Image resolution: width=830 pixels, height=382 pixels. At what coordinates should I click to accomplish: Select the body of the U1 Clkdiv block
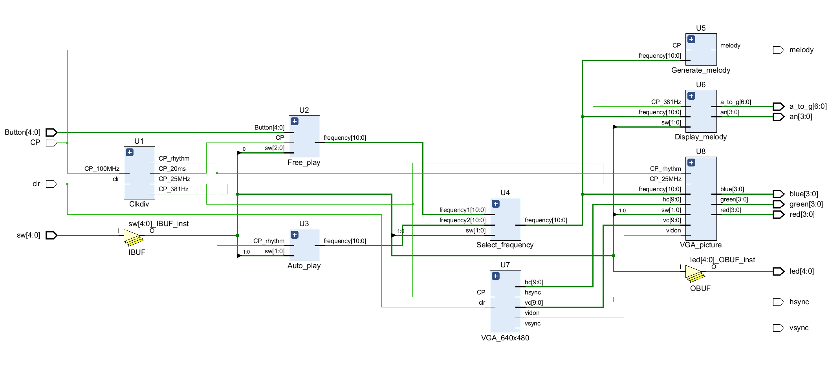coord(139,173)
